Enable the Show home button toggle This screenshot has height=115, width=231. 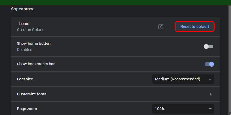pos(208,47)
